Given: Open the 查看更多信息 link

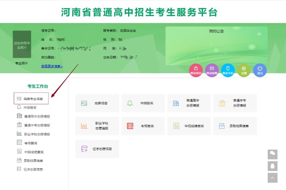Looking at the screenshot, I should pyautogui.click(x=52, y=66).
